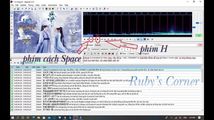Open the Effect dropdown
The width and height of the screenshot is (214, 120).
[x=177, y=45]
